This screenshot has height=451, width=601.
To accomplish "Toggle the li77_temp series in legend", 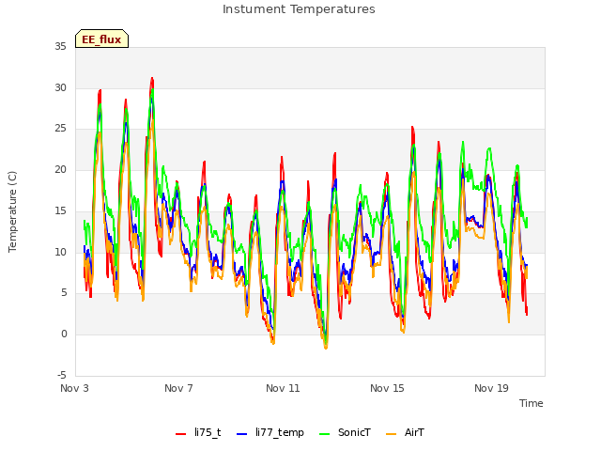I will tap(270, 432).
